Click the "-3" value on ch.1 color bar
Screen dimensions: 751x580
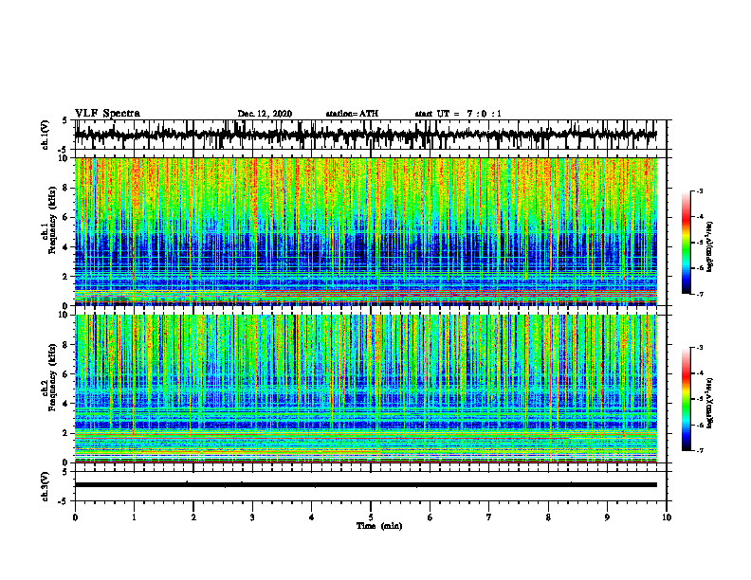(699, 191)
